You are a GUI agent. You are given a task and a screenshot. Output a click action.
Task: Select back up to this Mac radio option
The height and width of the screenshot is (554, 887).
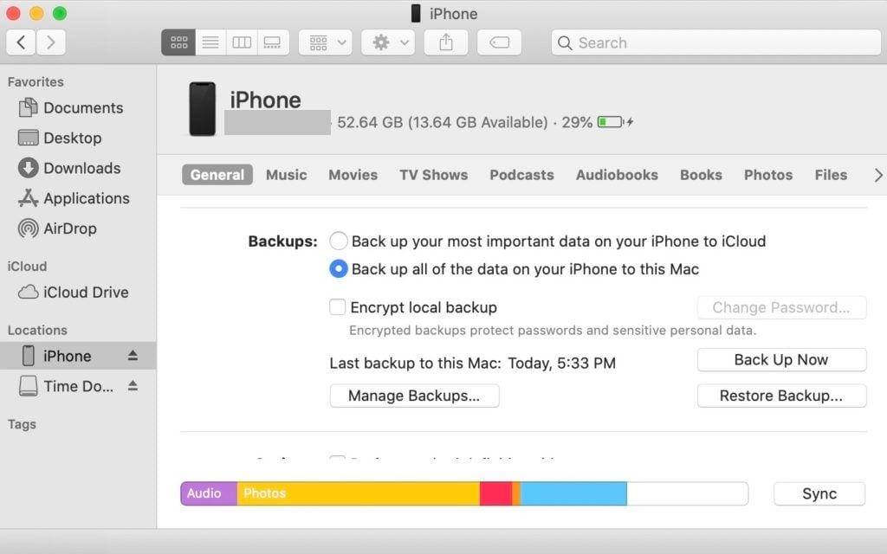pos(339,268)
